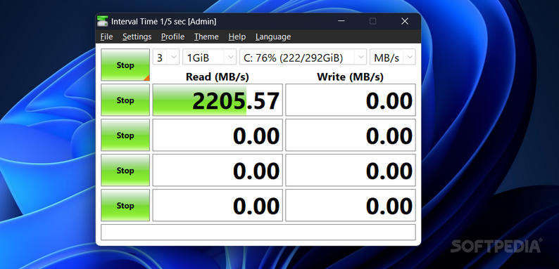Screen dimensions: 559x269
Task: Close the Interval Time window
Action: [405, 21]
